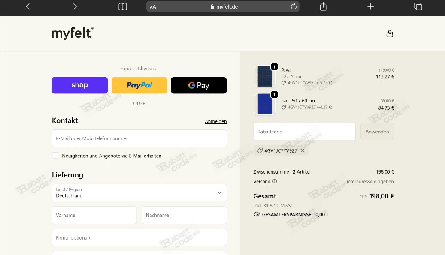
Task: Pay with the Shop Pay button
Action: point(80,85)
